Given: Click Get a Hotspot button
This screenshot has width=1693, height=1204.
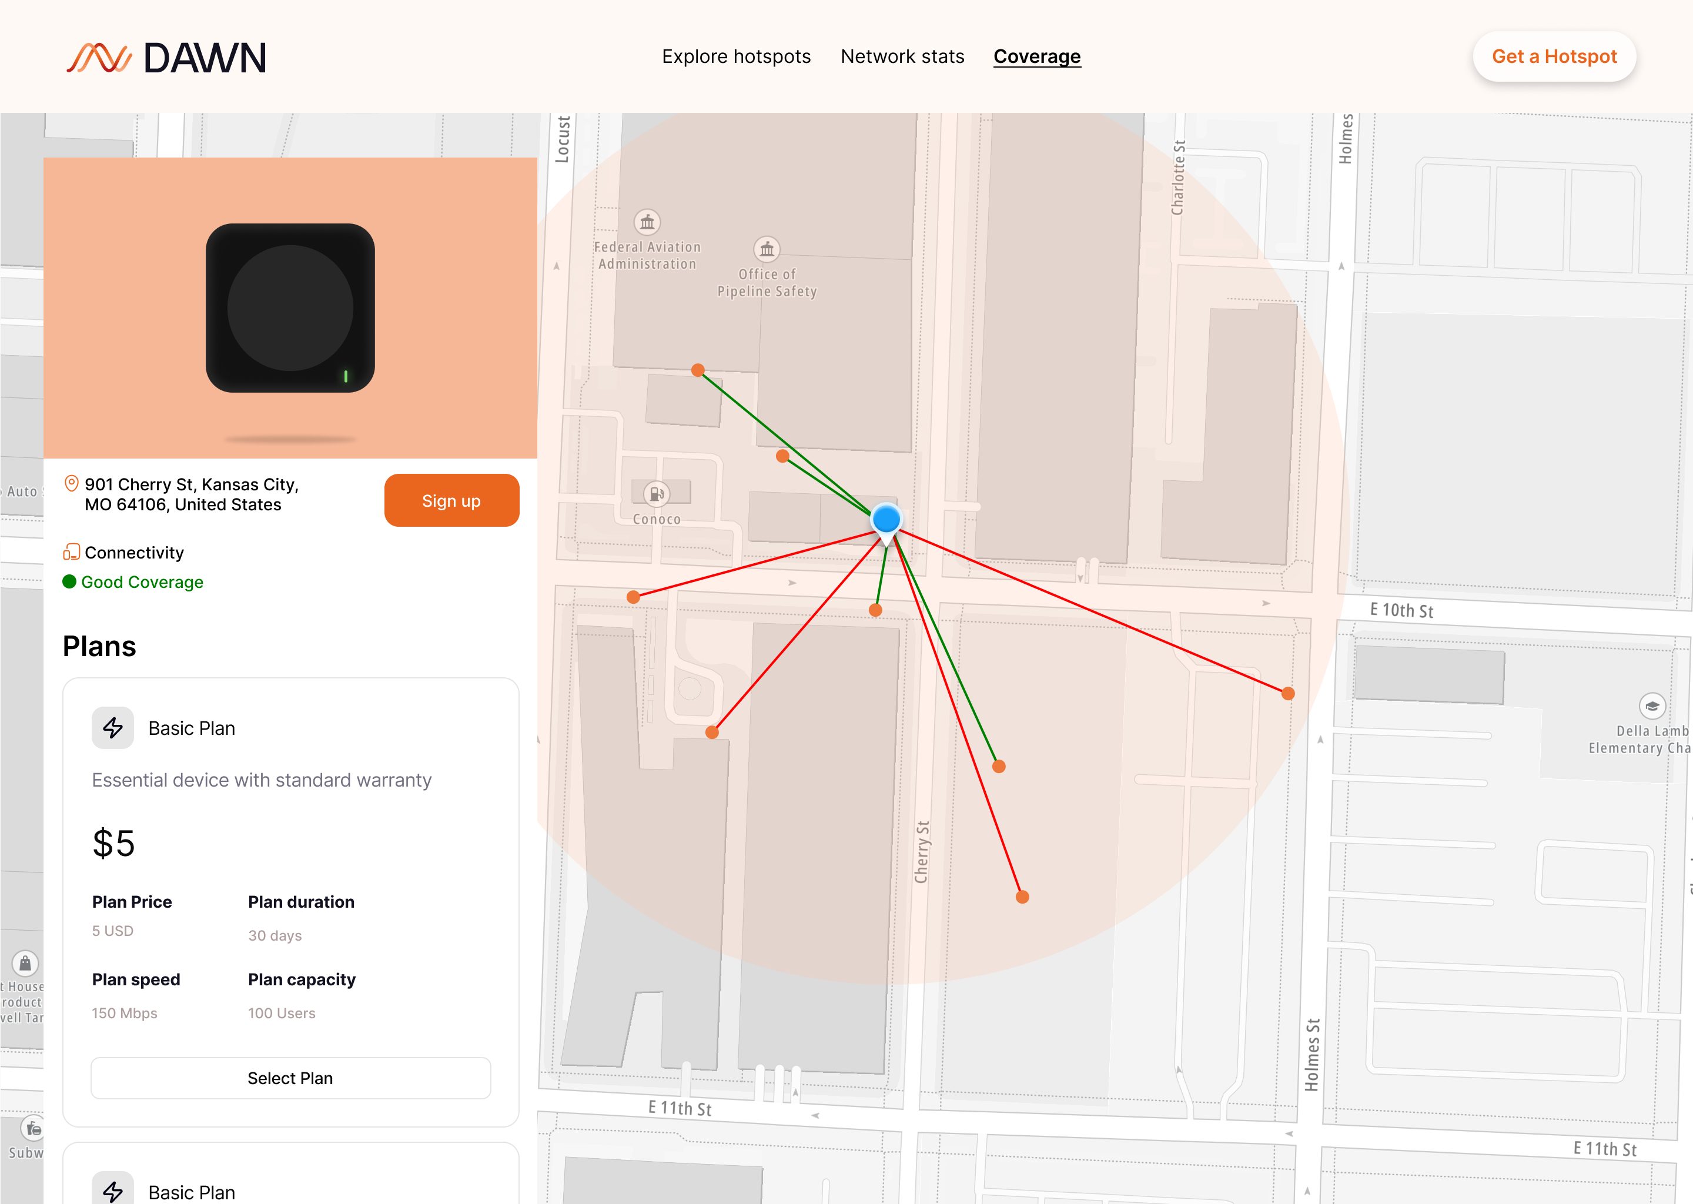Looking at the screenshot, I should click(1554, 56).
